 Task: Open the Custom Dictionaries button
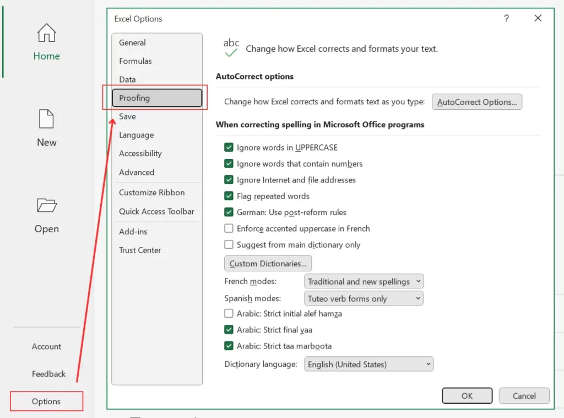click(268, 264)
